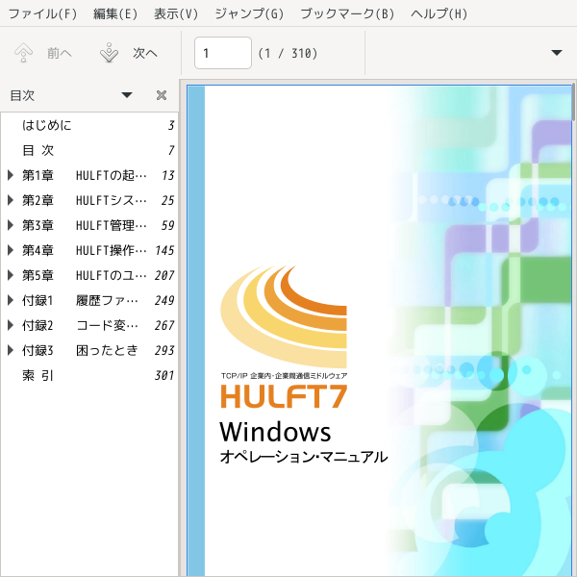
Task: Expand the 第1章 chapter in the outline
Action: tap(11, 175)
